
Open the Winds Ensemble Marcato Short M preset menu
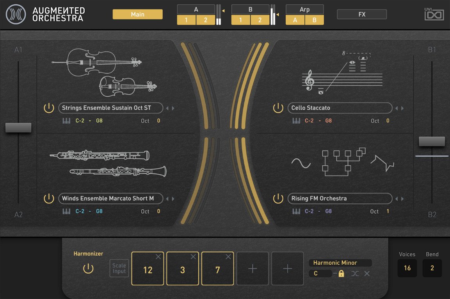pyautogui.click(x=110, y=198)
